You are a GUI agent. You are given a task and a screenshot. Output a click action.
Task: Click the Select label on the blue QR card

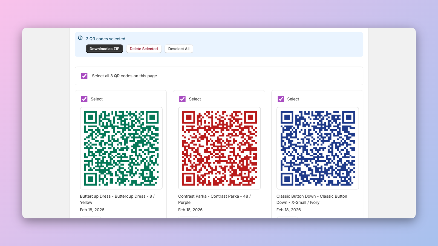click(x=293, y=99)
